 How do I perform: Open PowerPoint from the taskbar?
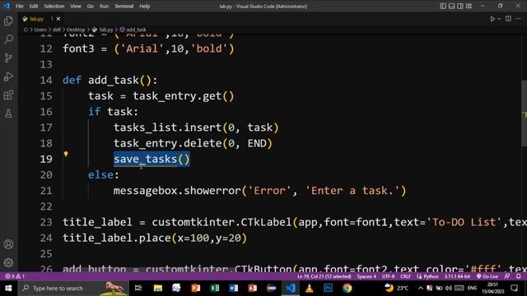tap(196, 288)
